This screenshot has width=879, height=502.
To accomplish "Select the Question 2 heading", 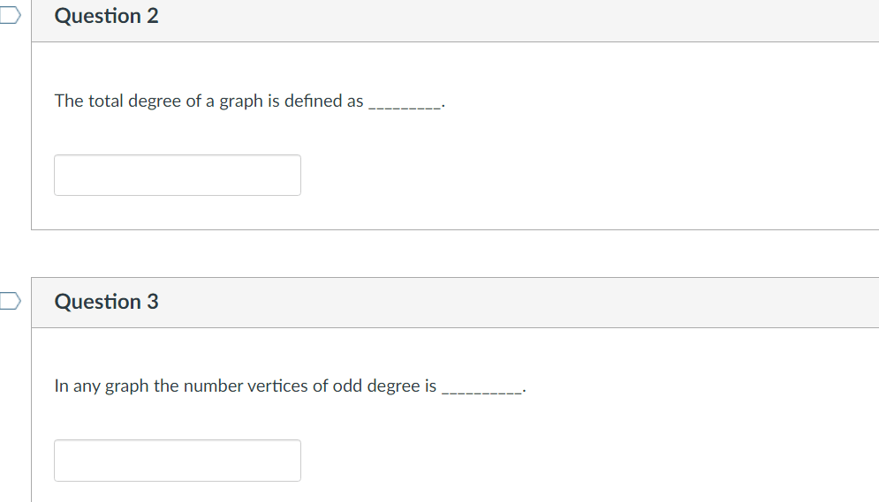I will pos(107,16).
